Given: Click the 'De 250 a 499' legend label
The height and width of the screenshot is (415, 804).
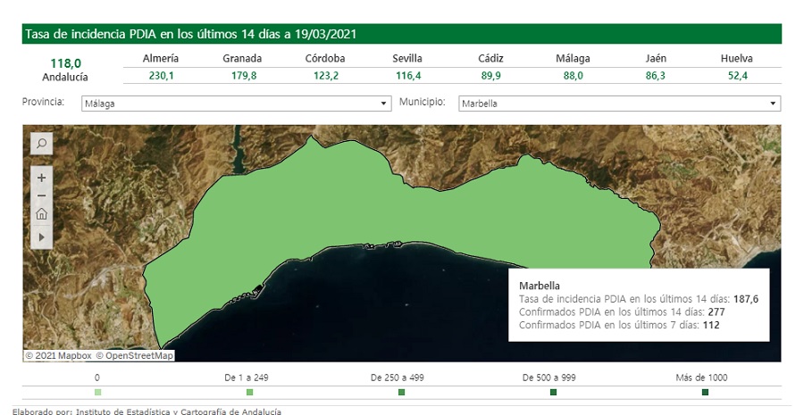Looking at the screenshot, I should coord(398,378).
